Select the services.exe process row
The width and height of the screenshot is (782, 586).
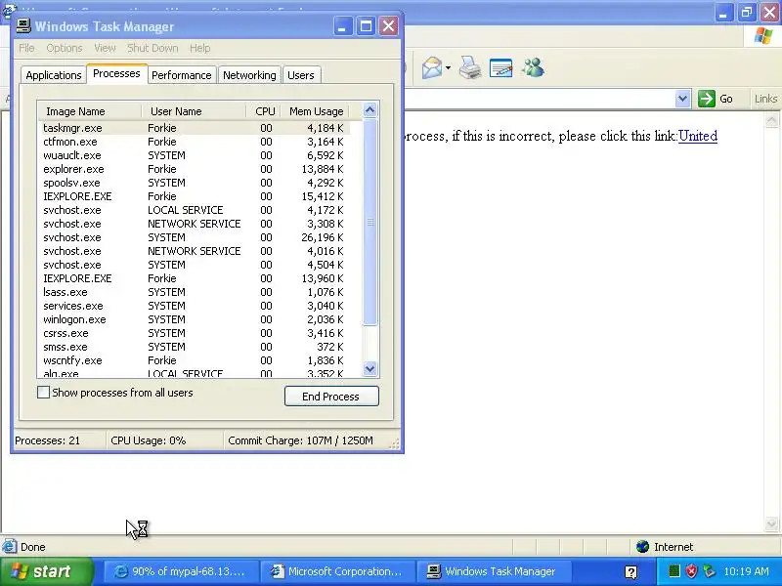[x=194, y=306]
